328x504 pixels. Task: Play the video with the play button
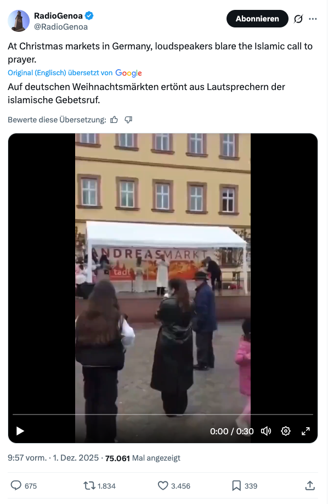coord(20,431)
